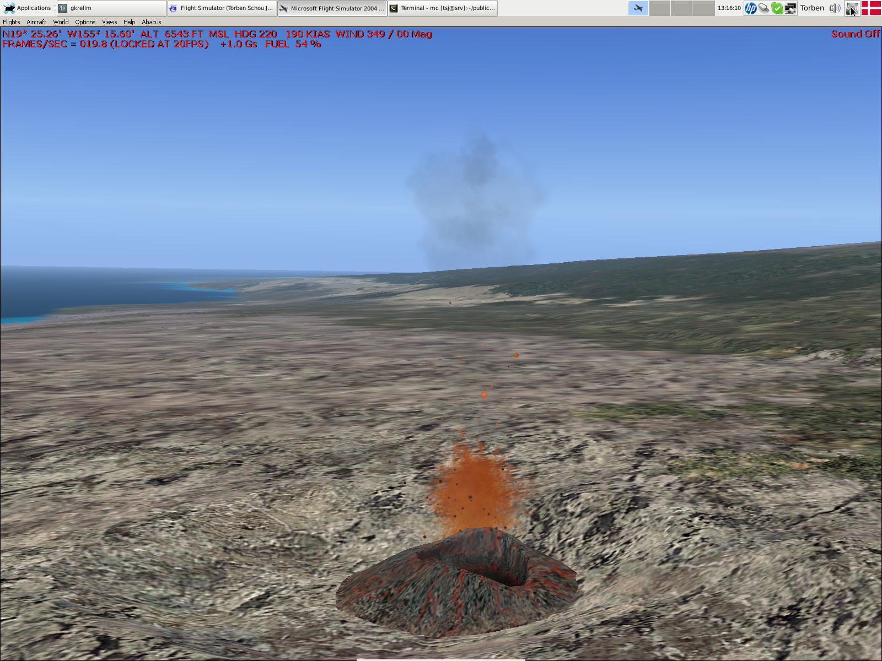The height and width of the screenshot is (661, 882).
Task: Switch to the gkrellm window
Action: (111, 8)
